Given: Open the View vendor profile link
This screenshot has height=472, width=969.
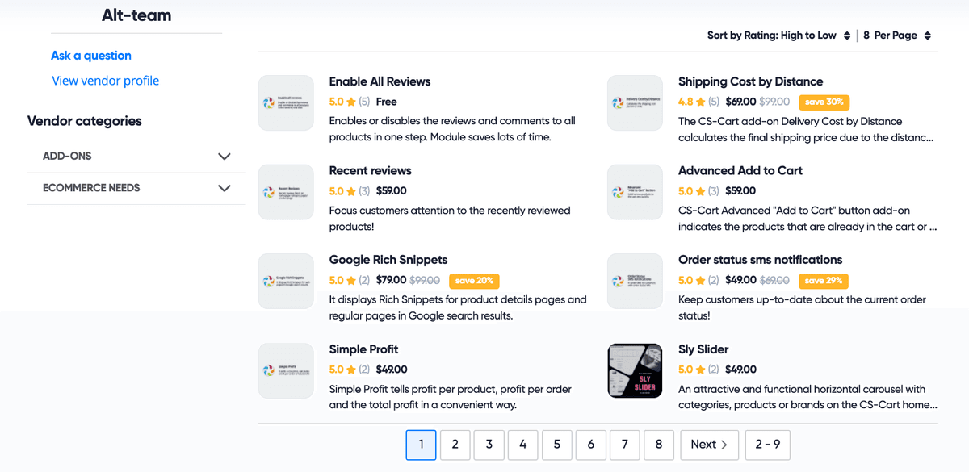Looking at the screenshot, I should 106,81.
